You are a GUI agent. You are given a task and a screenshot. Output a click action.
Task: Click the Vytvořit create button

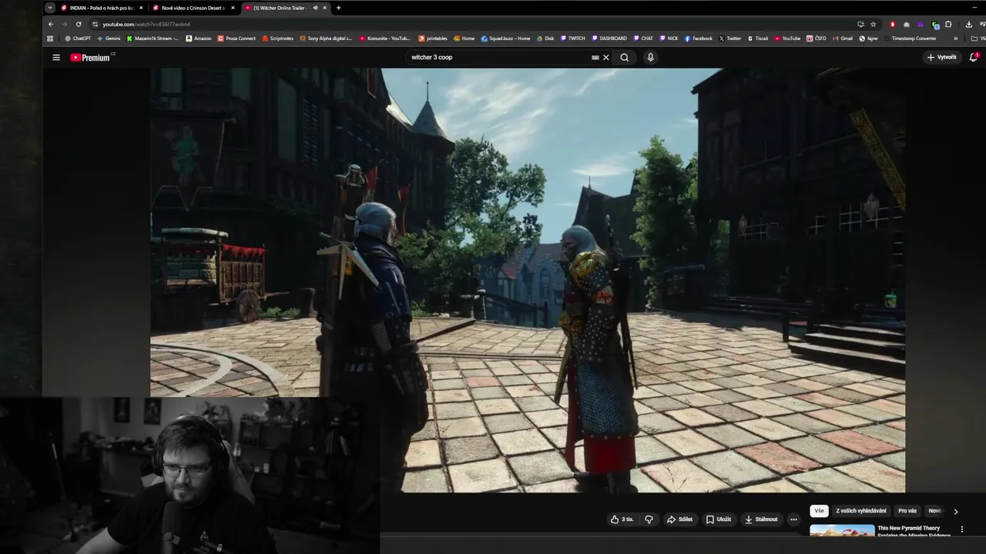(942, 58)
